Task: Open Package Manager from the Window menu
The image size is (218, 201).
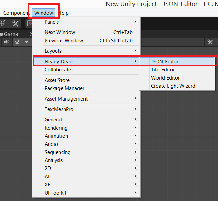Action: point(65,88)
